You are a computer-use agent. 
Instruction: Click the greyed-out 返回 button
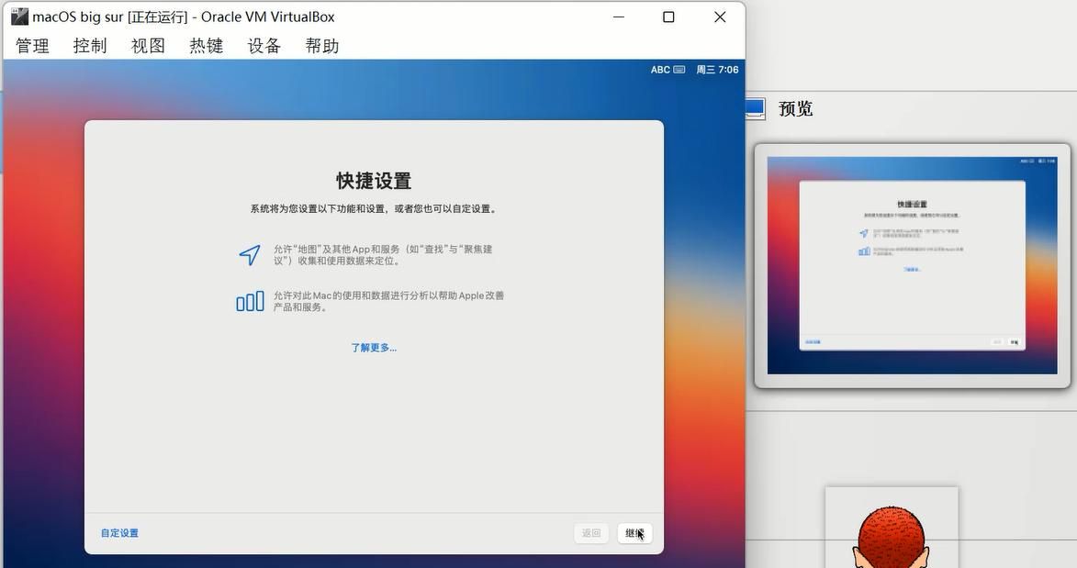591,533
